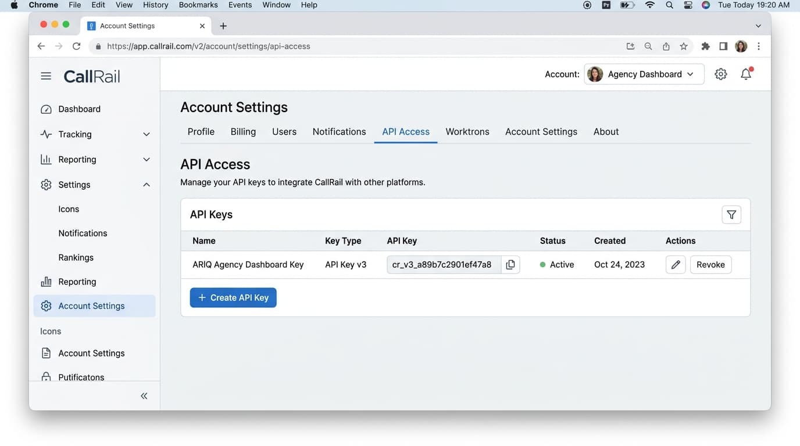Go back in browser history
Viewport: 800px width, 446px height.
click(x=41, y=46)
